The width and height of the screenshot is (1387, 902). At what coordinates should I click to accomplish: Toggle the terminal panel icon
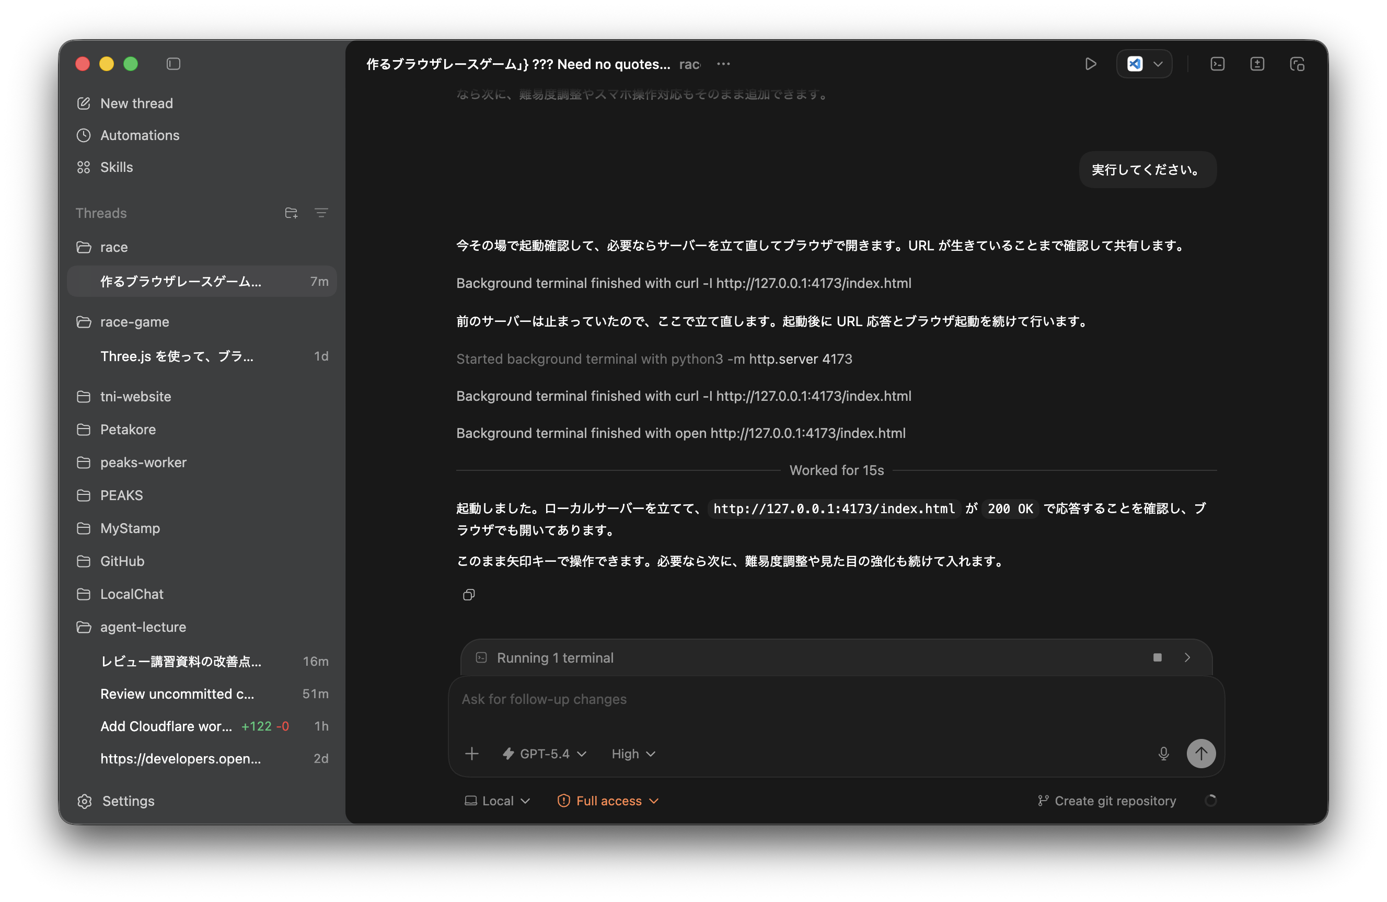tap(1217, 64)
